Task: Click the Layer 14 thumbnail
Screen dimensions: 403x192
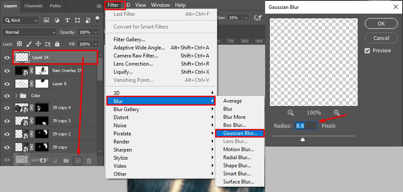Action: click(x=22, y=57)
